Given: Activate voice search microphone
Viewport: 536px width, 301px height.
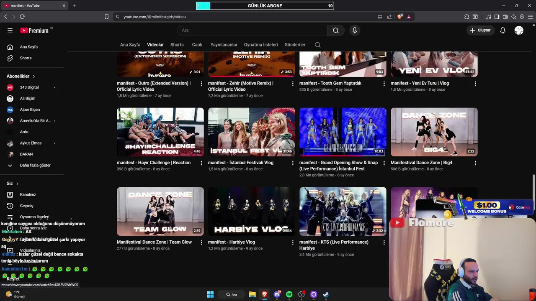Looking at the screenshot, I should click(x=355, y=30).
